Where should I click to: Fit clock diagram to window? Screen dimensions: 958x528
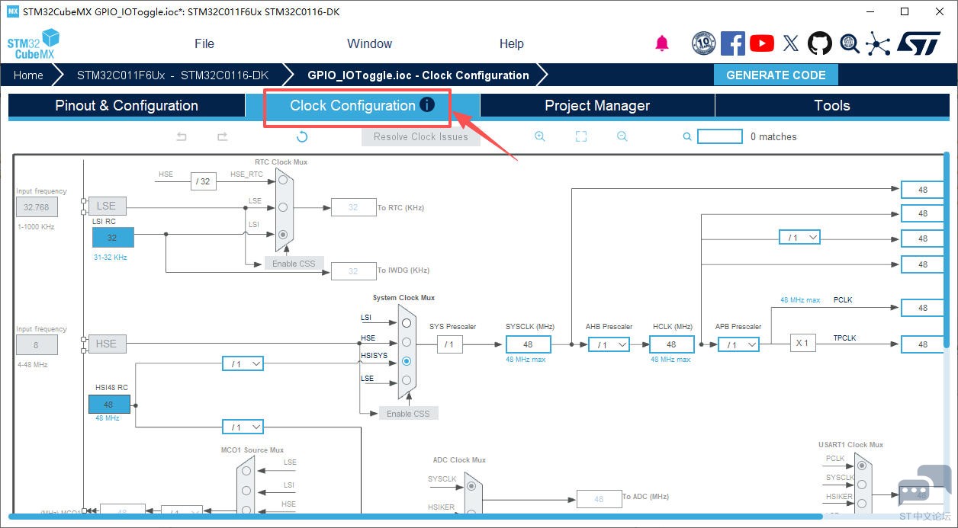pos(581,136)
